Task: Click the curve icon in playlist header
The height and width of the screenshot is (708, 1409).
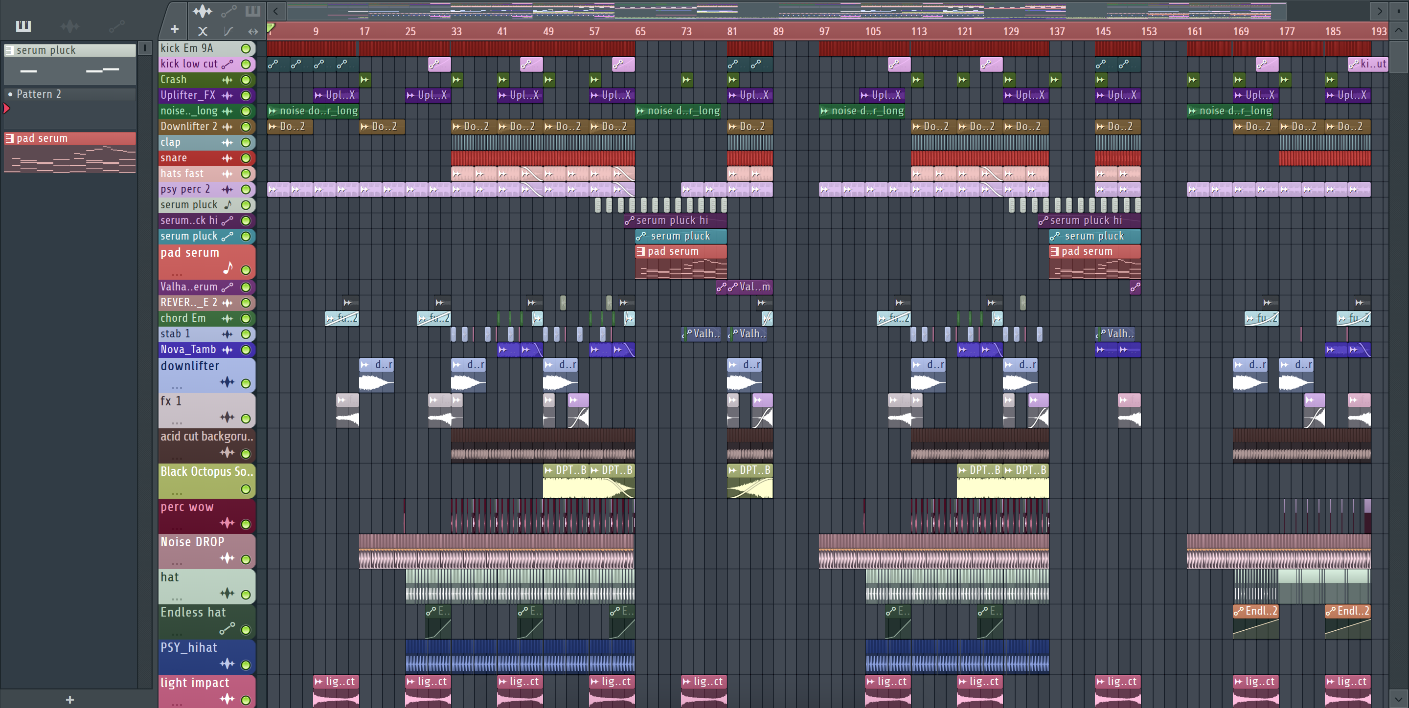Action: point(228,31)
